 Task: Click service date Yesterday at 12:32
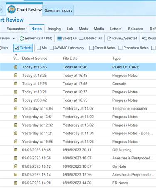[37, 125]
